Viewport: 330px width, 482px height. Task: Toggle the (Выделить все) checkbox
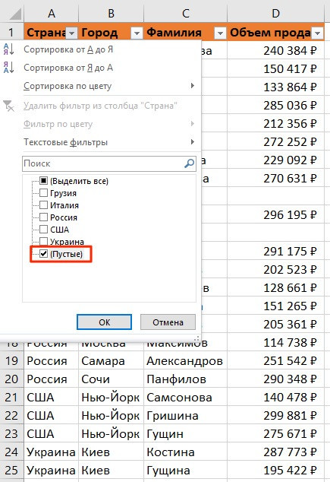click(x=43, y=181)
